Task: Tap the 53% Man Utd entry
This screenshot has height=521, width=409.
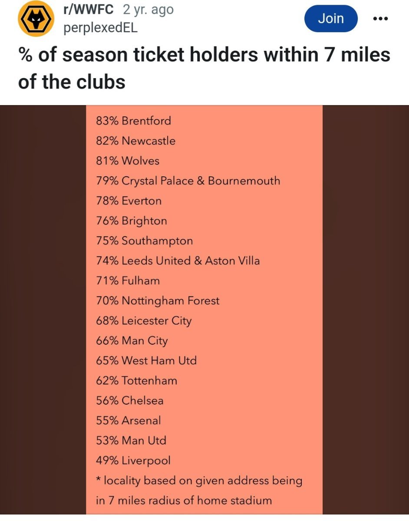Action: pos(131,440)
